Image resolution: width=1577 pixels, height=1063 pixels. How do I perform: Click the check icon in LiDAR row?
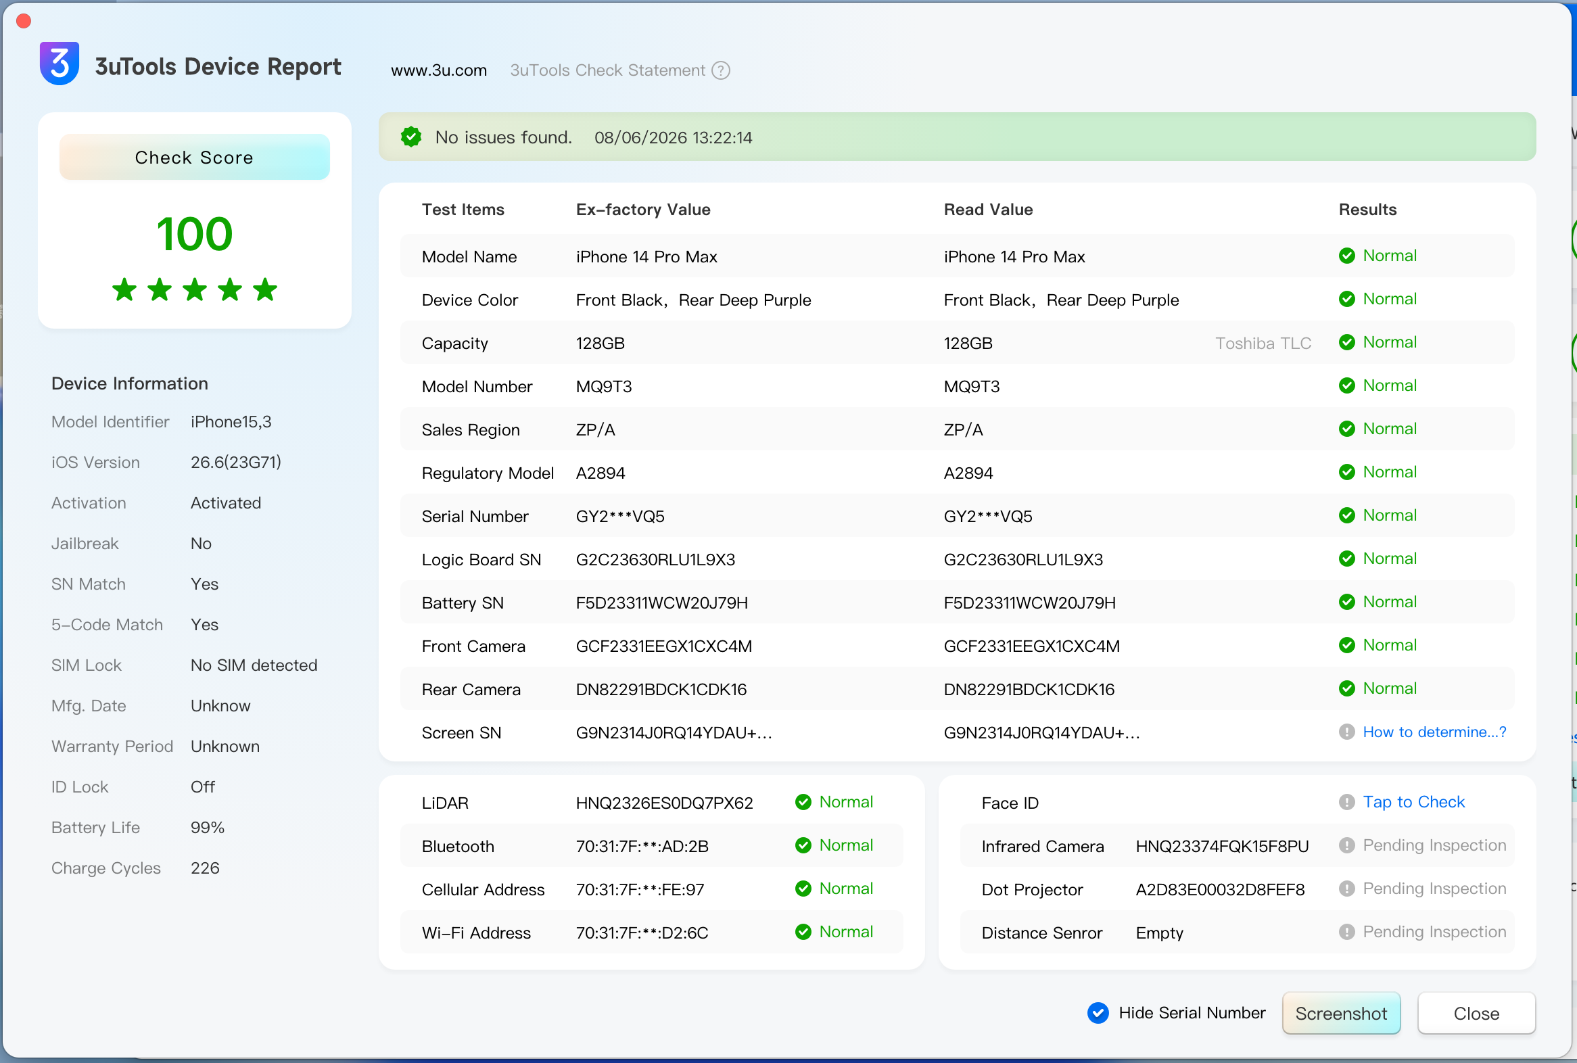[x=803, y=803]
